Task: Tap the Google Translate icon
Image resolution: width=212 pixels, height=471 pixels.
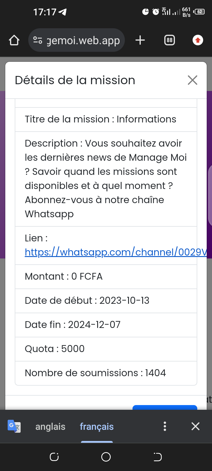Action: [14, 426]
